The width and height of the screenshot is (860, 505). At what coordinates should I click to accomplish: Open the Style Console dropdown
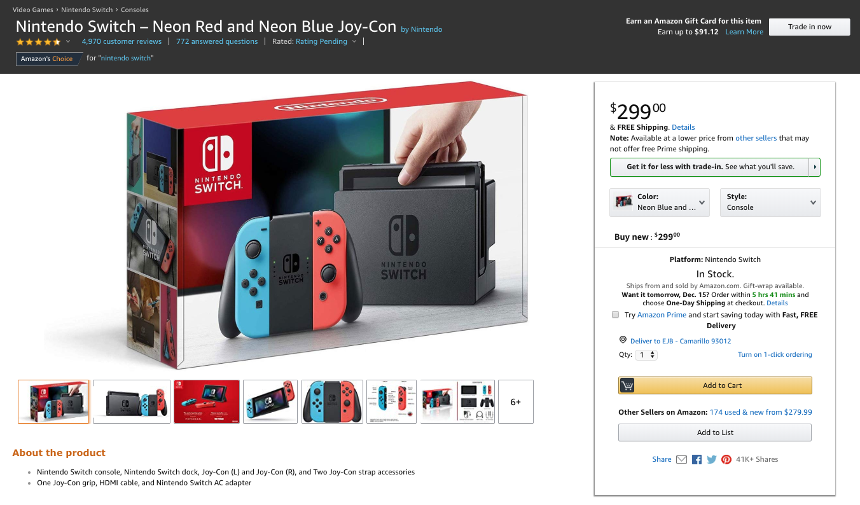click(x=770, y=202)
